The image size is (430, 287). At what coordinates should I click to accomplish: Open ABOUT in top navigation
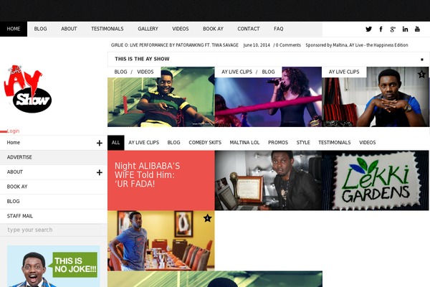pos(69,29)
